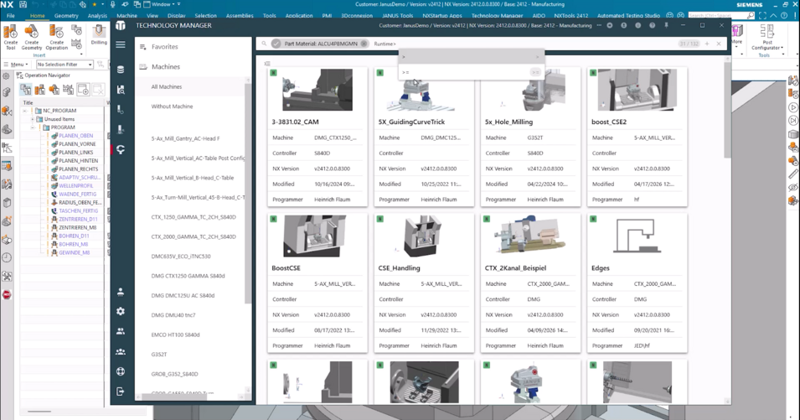800x420 pixels.
Task: Expand the Unused Items tree node
Action: point(32,119)
